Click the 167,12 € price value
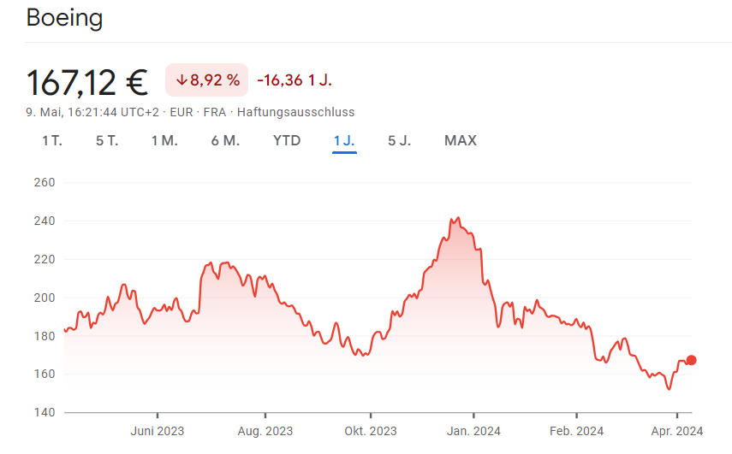732x454 pixels. pos(86,83)
